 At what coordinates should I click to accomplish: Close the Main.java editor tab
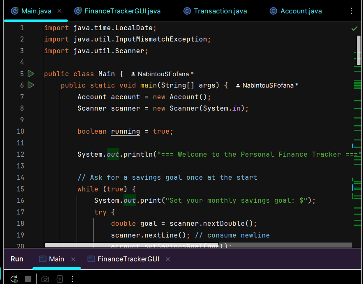59,11
